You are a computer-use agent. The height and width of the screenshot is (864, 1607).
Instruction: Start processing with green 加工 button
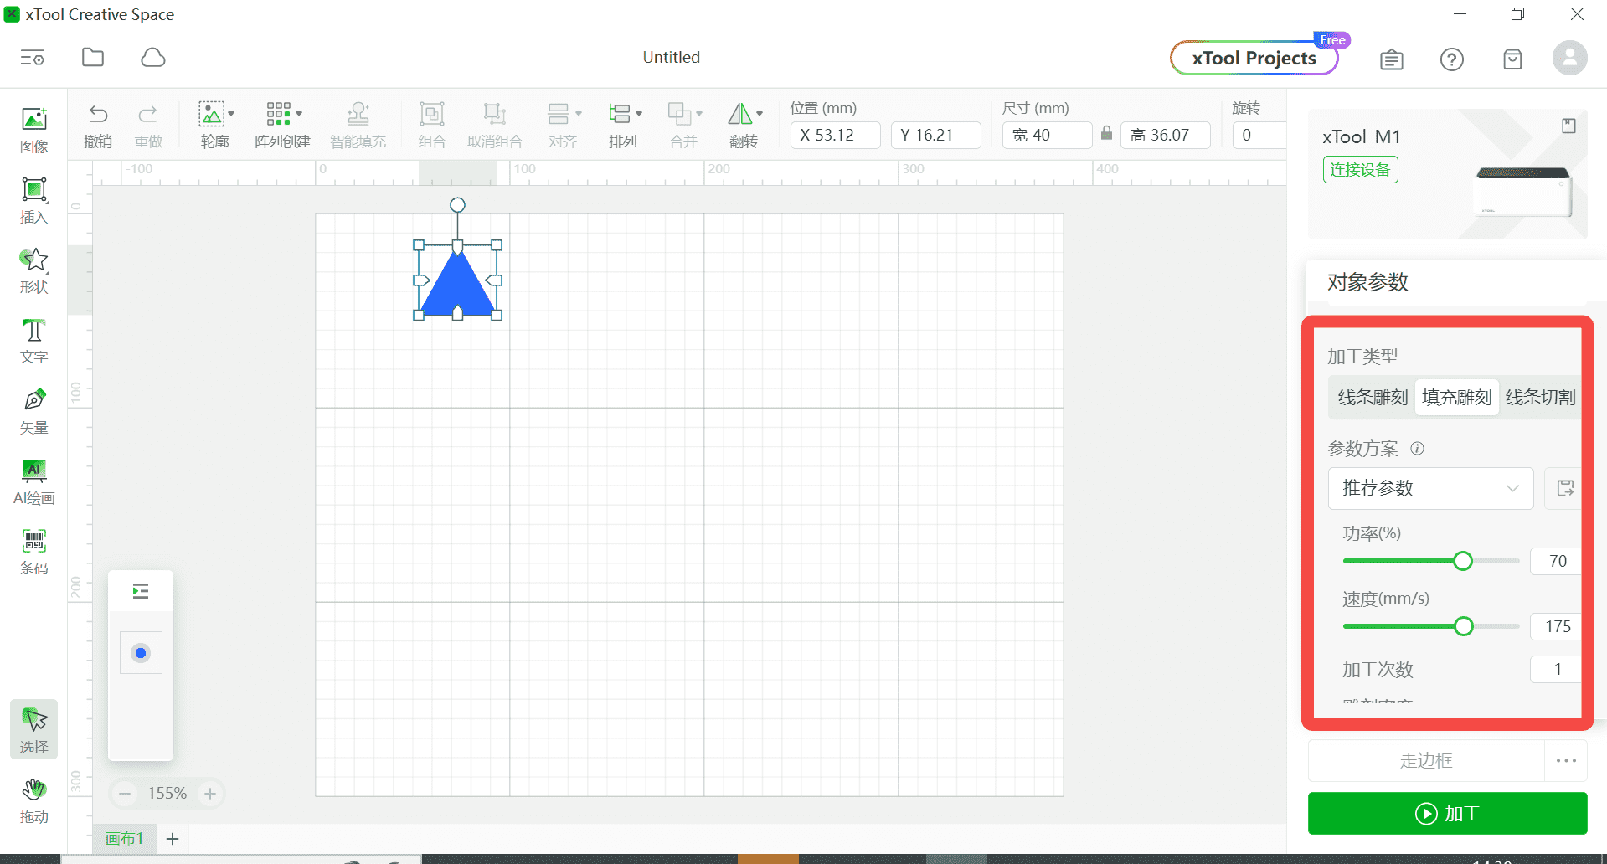coord(1447,813)
